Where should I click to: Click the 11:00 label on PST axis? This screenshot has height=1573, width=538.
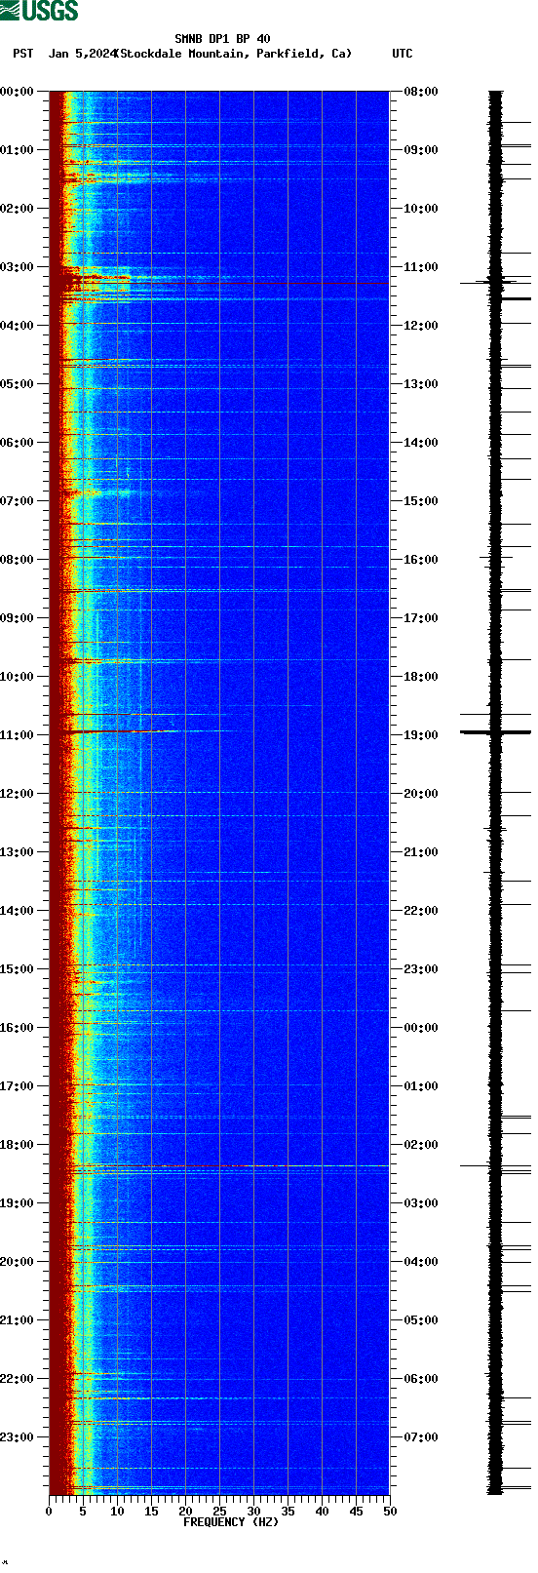(x=18, y=735)
